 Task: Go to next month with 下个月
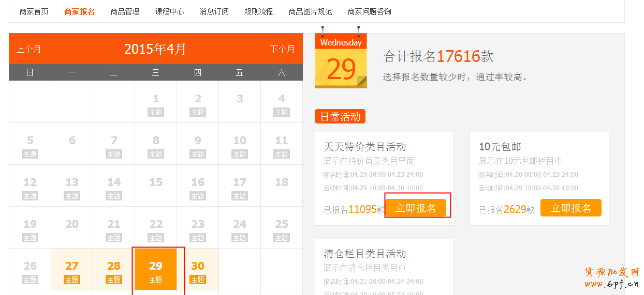pos(282,49)
